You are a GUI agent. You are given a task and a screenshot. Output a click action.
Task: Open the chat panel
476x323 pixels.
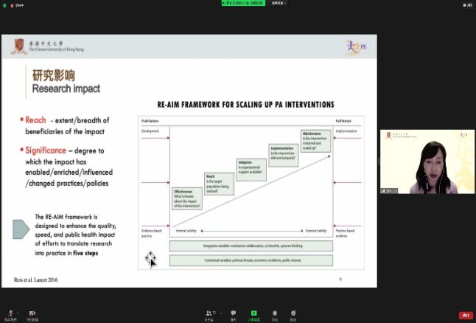click(x=233, y=313)
